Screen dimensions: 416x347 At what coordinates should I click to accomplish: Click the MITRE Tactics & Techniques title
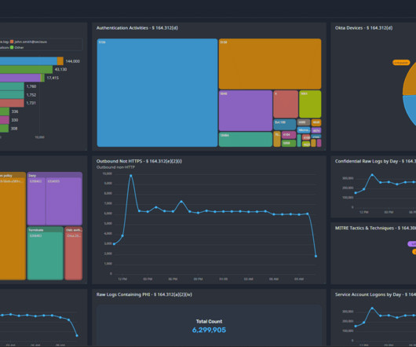pyautogui.click(x=375, y=228)
